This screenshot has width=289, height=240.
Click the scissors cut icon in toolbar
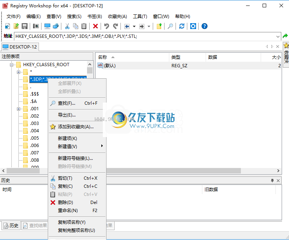coord(67,26)
